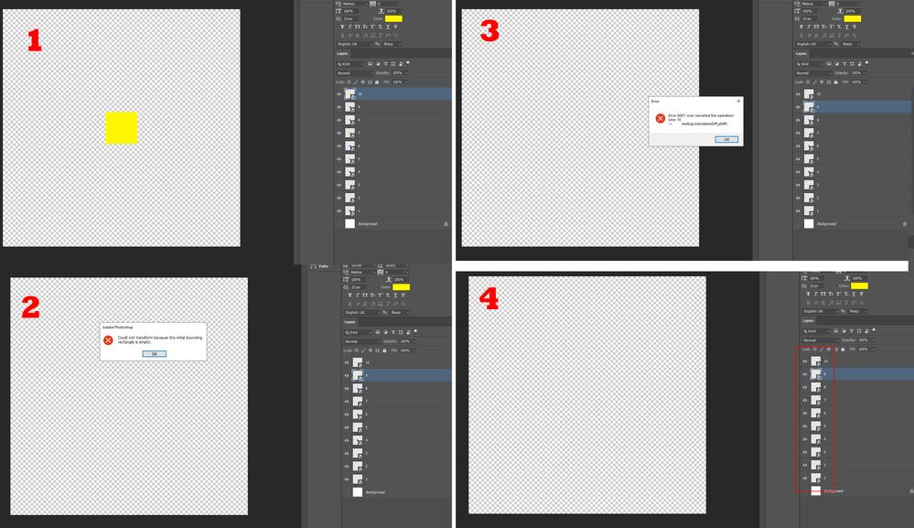This screenshot has width=914, height=528.
Task: Enable Underline in screenshot 2's Character panel
Action: [396, 296]
